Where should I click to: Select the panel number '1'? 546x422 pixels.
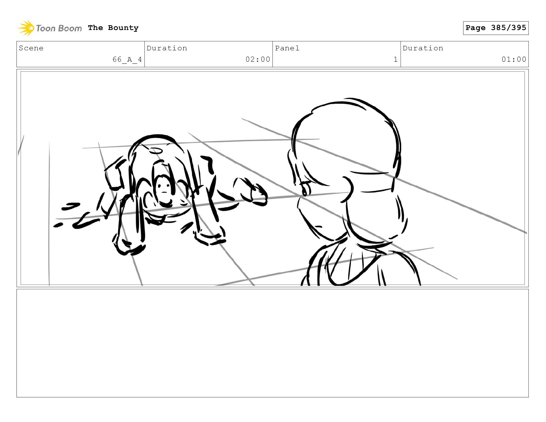tap(396, 59)
